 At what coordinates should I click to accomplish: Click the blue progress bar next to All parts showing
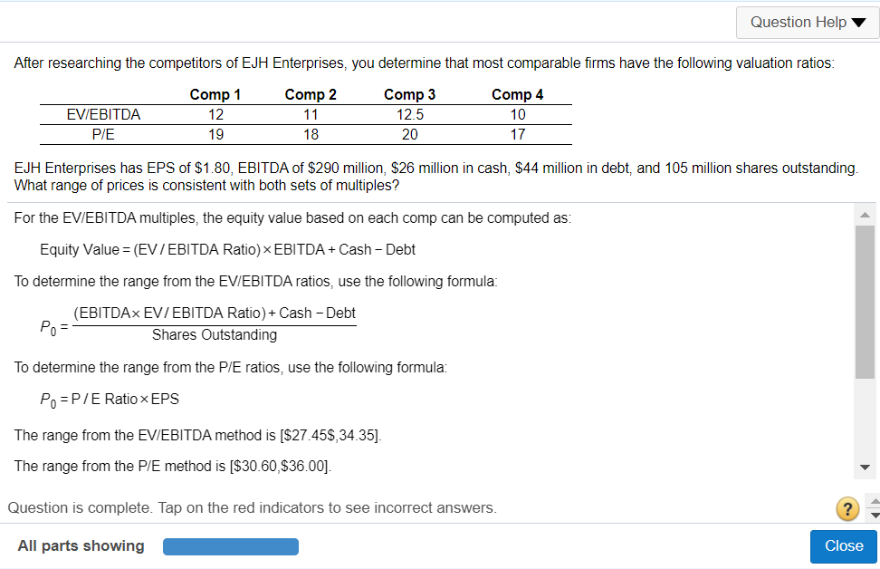point(230,546)
